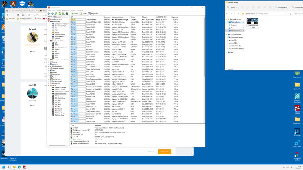
Task: Select the Opteron 6274 result row
Action: pos(124,121)
